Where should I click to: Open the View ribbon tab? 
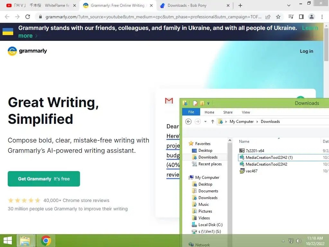coord(246,112)
